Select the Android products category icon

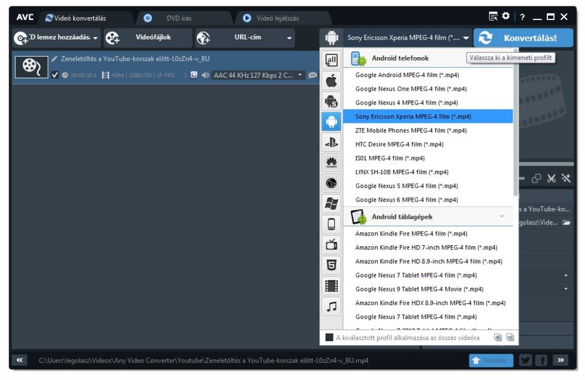331,122
